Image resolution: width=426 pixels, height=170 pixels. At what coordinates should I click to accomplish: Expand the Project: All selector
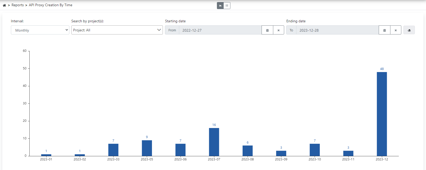pyautogui.click(x=117, y=30)
